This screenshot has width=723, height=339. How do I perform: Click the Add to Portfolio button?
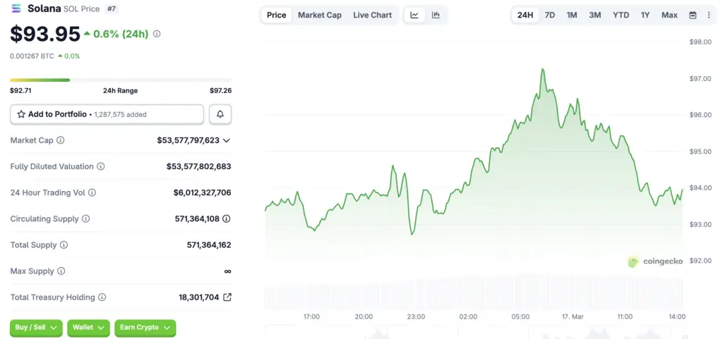[x=107, y=114]
